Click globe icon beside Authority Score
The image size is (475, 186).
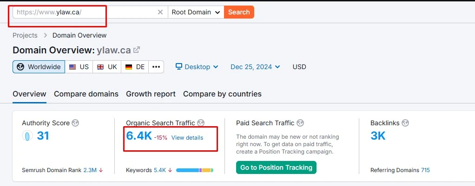(75, 123)
